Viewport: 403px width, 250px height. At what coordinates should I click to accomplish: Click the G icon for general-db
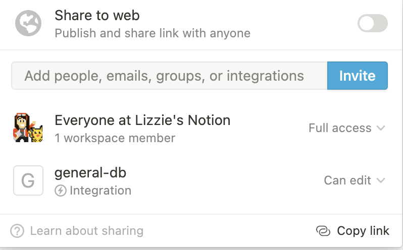coord(28,180)
